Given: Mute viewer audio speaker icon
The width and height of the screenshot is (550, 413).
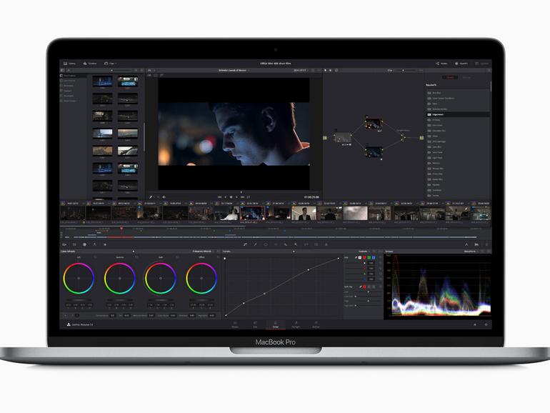Looking at the screenshot, I should [x=164, y=197].
